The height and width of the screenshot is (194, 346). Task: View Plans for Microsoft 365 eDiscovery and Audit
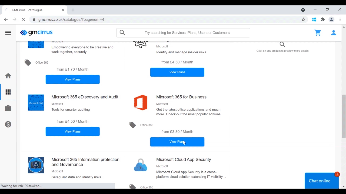pos(72,131)
